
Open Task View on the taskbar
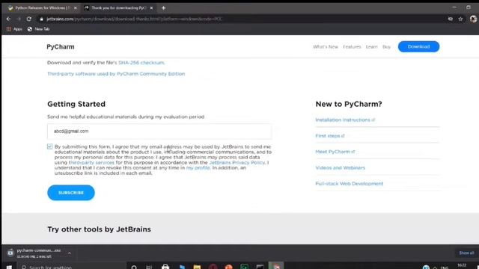pyautogui.click(x=149, y=268)
